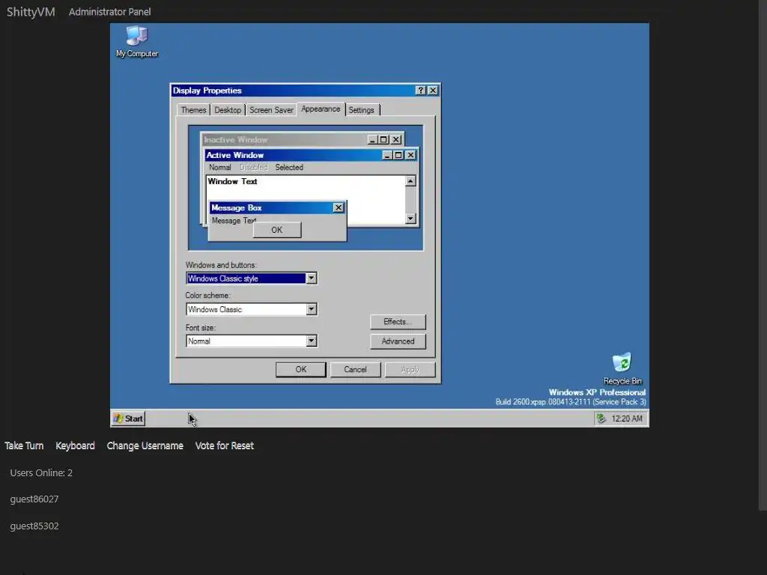The width and height of the screenshot is (767, 575).
Task: Switch to the Desktop tab
Action: click(228, 110)
